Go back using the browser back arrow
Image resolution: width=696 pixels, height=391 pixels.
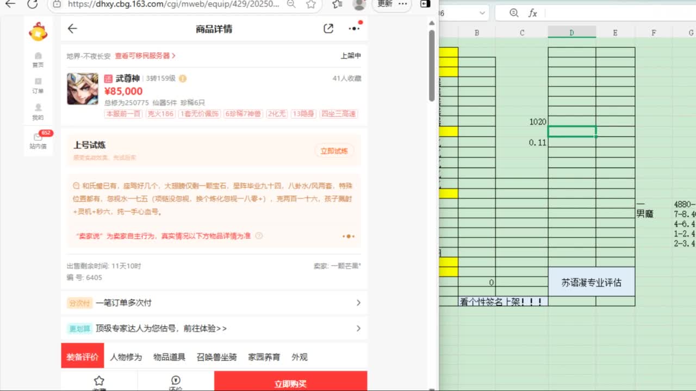click(10, 4)
